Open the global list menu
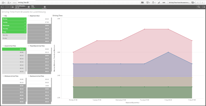The height and width of the screenshot is (106, 206). point(9,2)
